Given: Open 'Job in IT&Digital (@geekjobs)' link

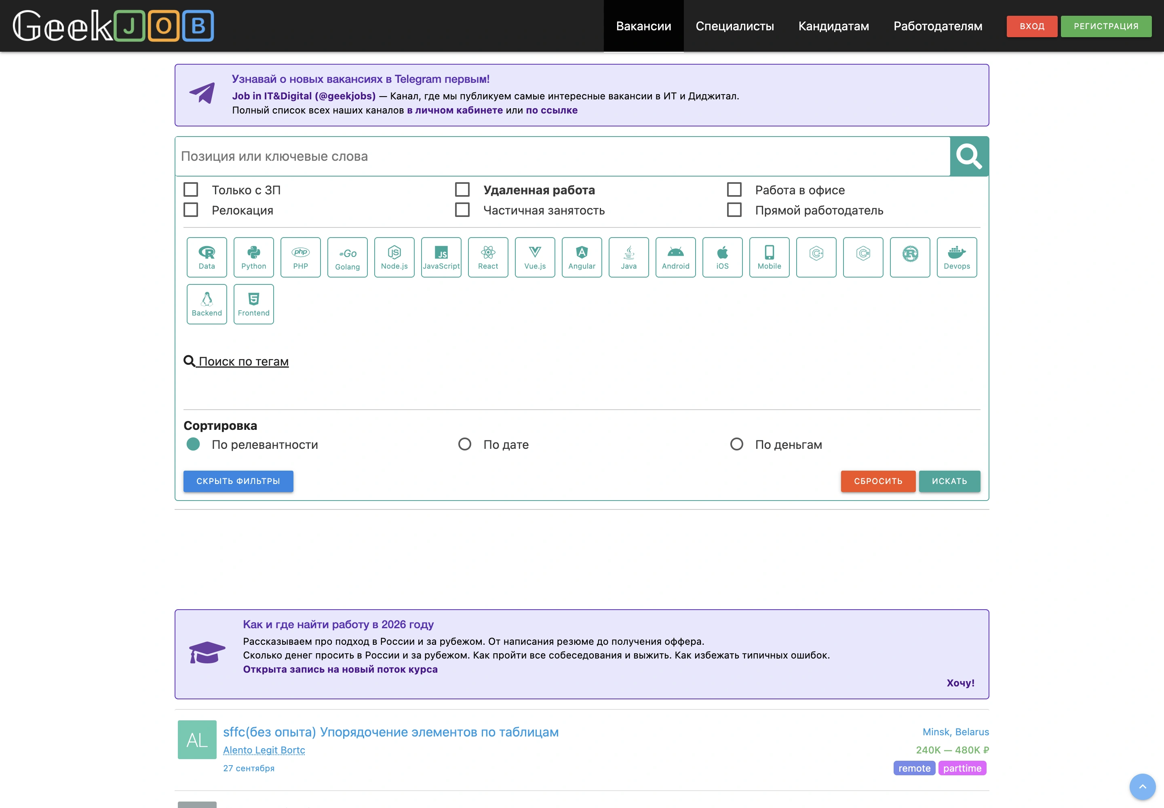Looking at the screenshot, I should (x=304, y=96).
